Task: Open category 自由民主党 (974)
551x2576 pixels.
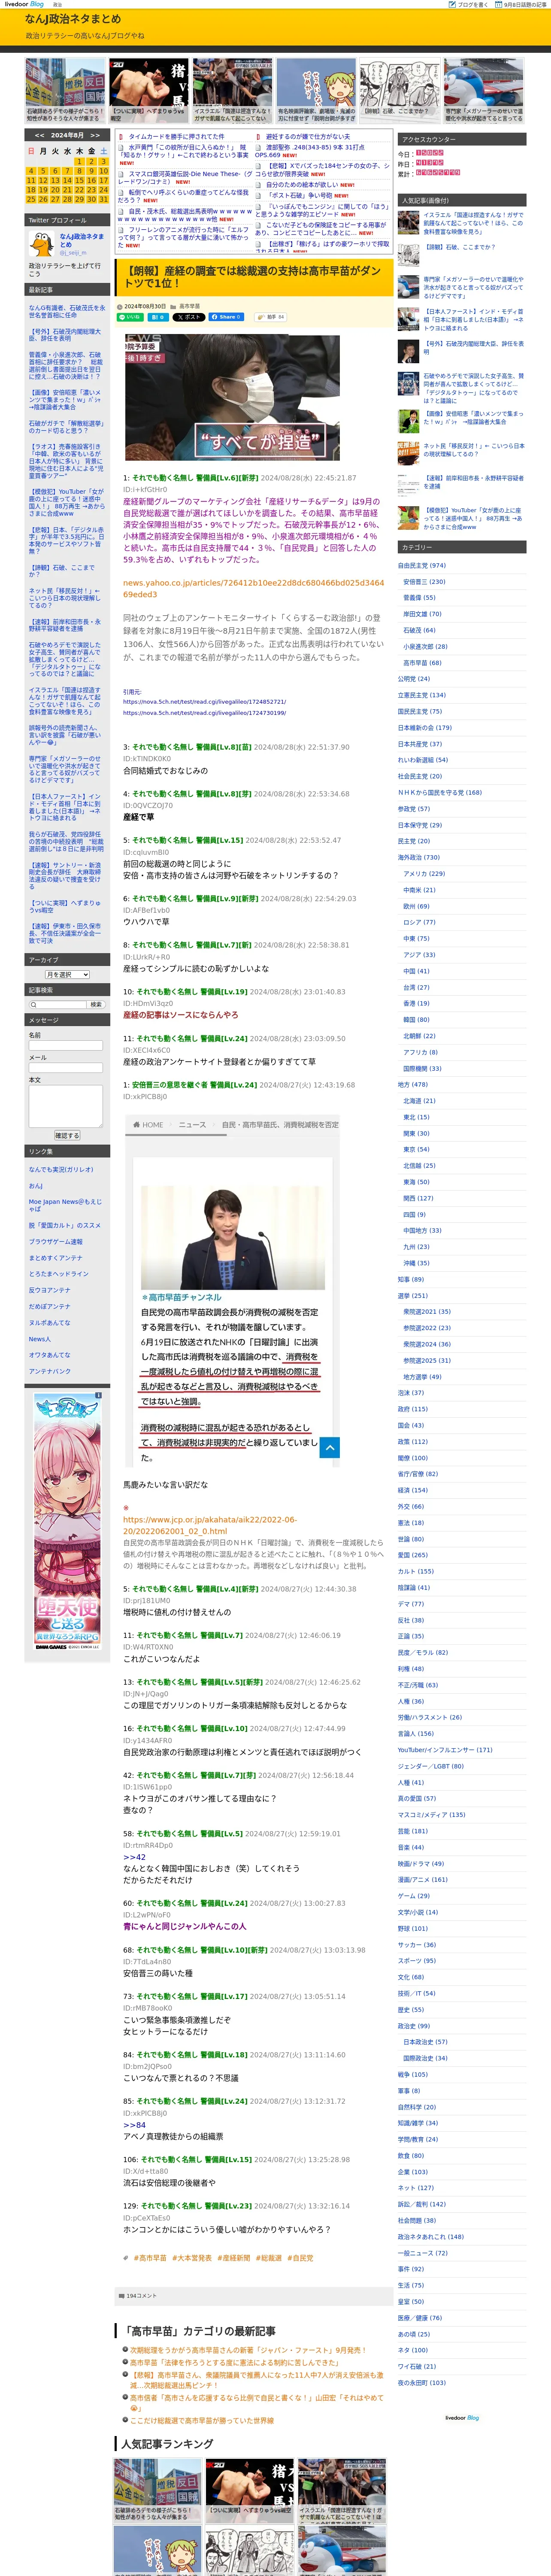Action: click(x=422, y=565)
